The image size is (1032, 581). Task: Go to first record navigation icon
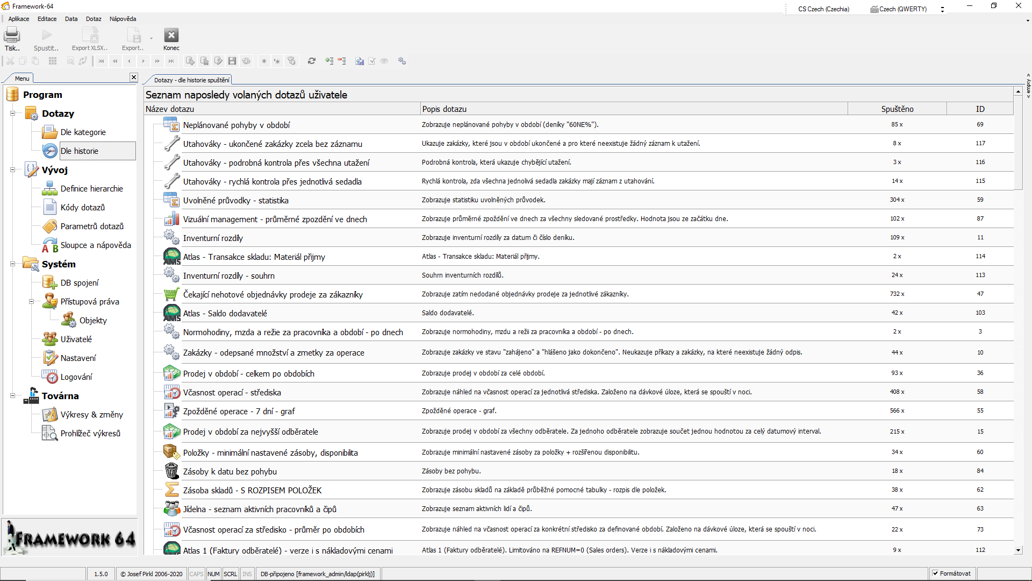101,61
